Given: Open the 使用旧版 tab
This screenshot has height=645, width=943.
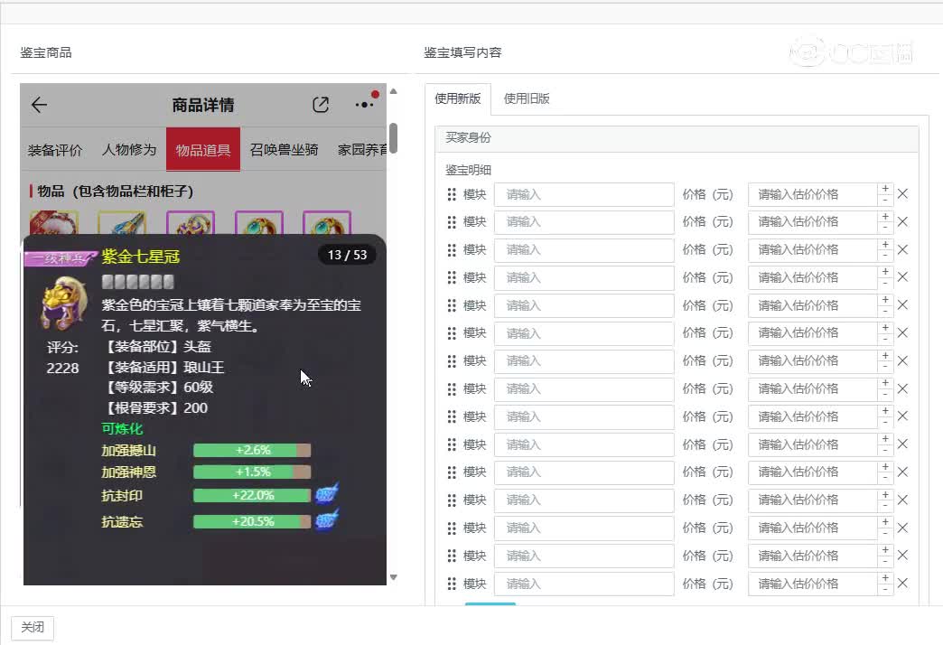Looking at the screenshot, I should (527, 98).
